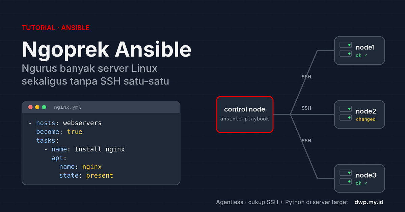Click the 'name: Install nginx' code line
The image size is (405, 212).
click(x=84, y=149)
